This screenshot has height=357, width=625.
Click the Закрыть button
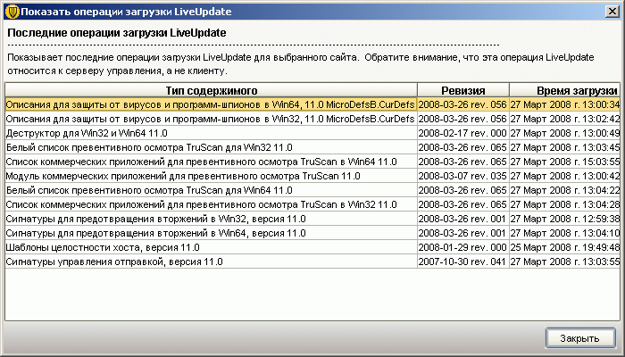click(580, 338)
